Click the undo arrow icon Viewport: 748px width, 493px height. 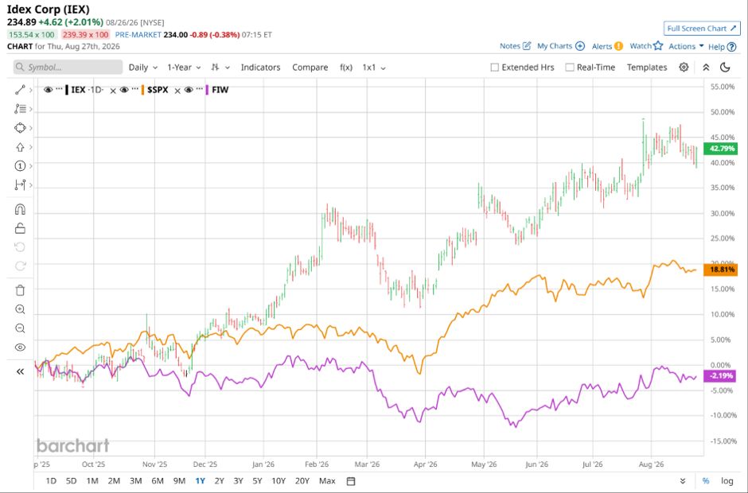click(20, 247)
